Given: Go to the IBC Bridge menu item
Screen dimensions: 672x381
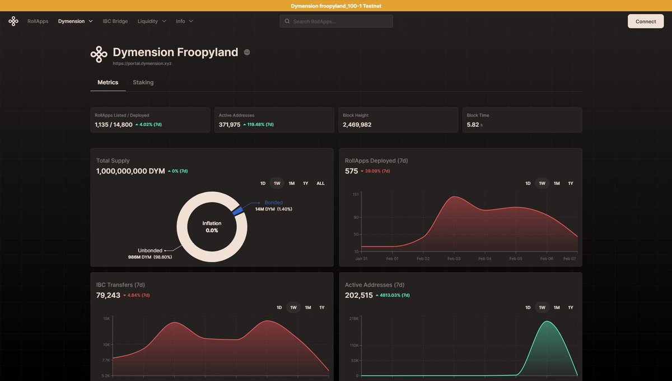Looking at the screenshot, I should tap(115, 21).
